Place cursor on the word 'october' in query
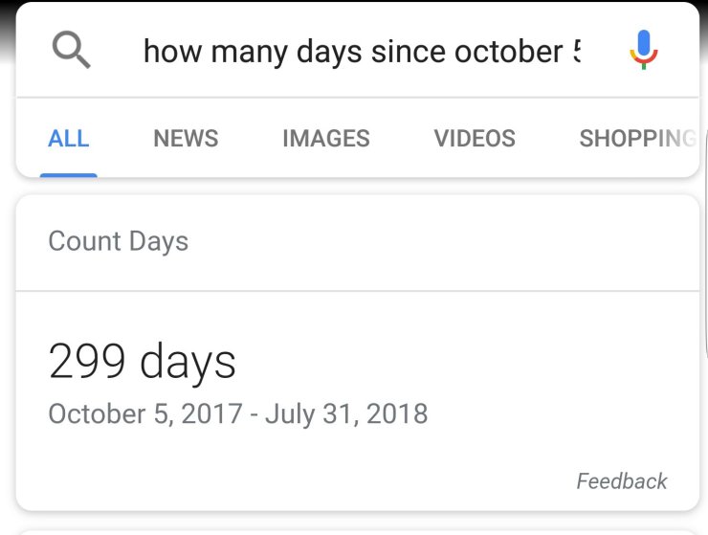This screenshot has height=535, width=708. point(508,51)
